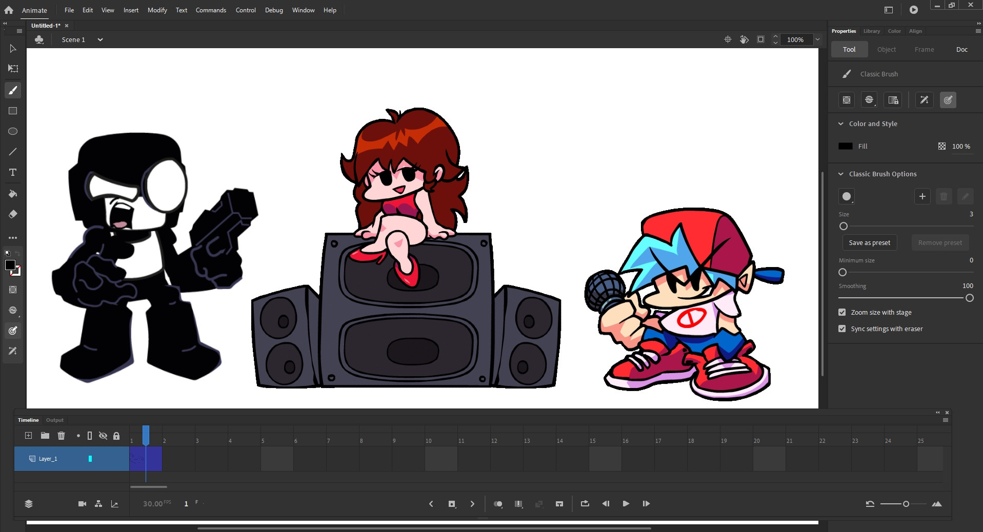Click the Delete layer trash icon
Image resolution: width=983 pixels, height=532 pixels.
tap(62, 436)
